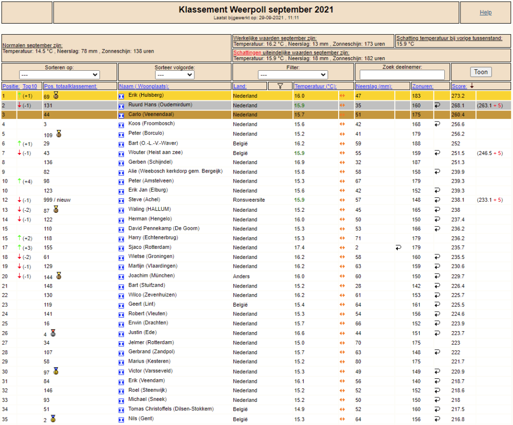Open the Help link

point(485,13)
